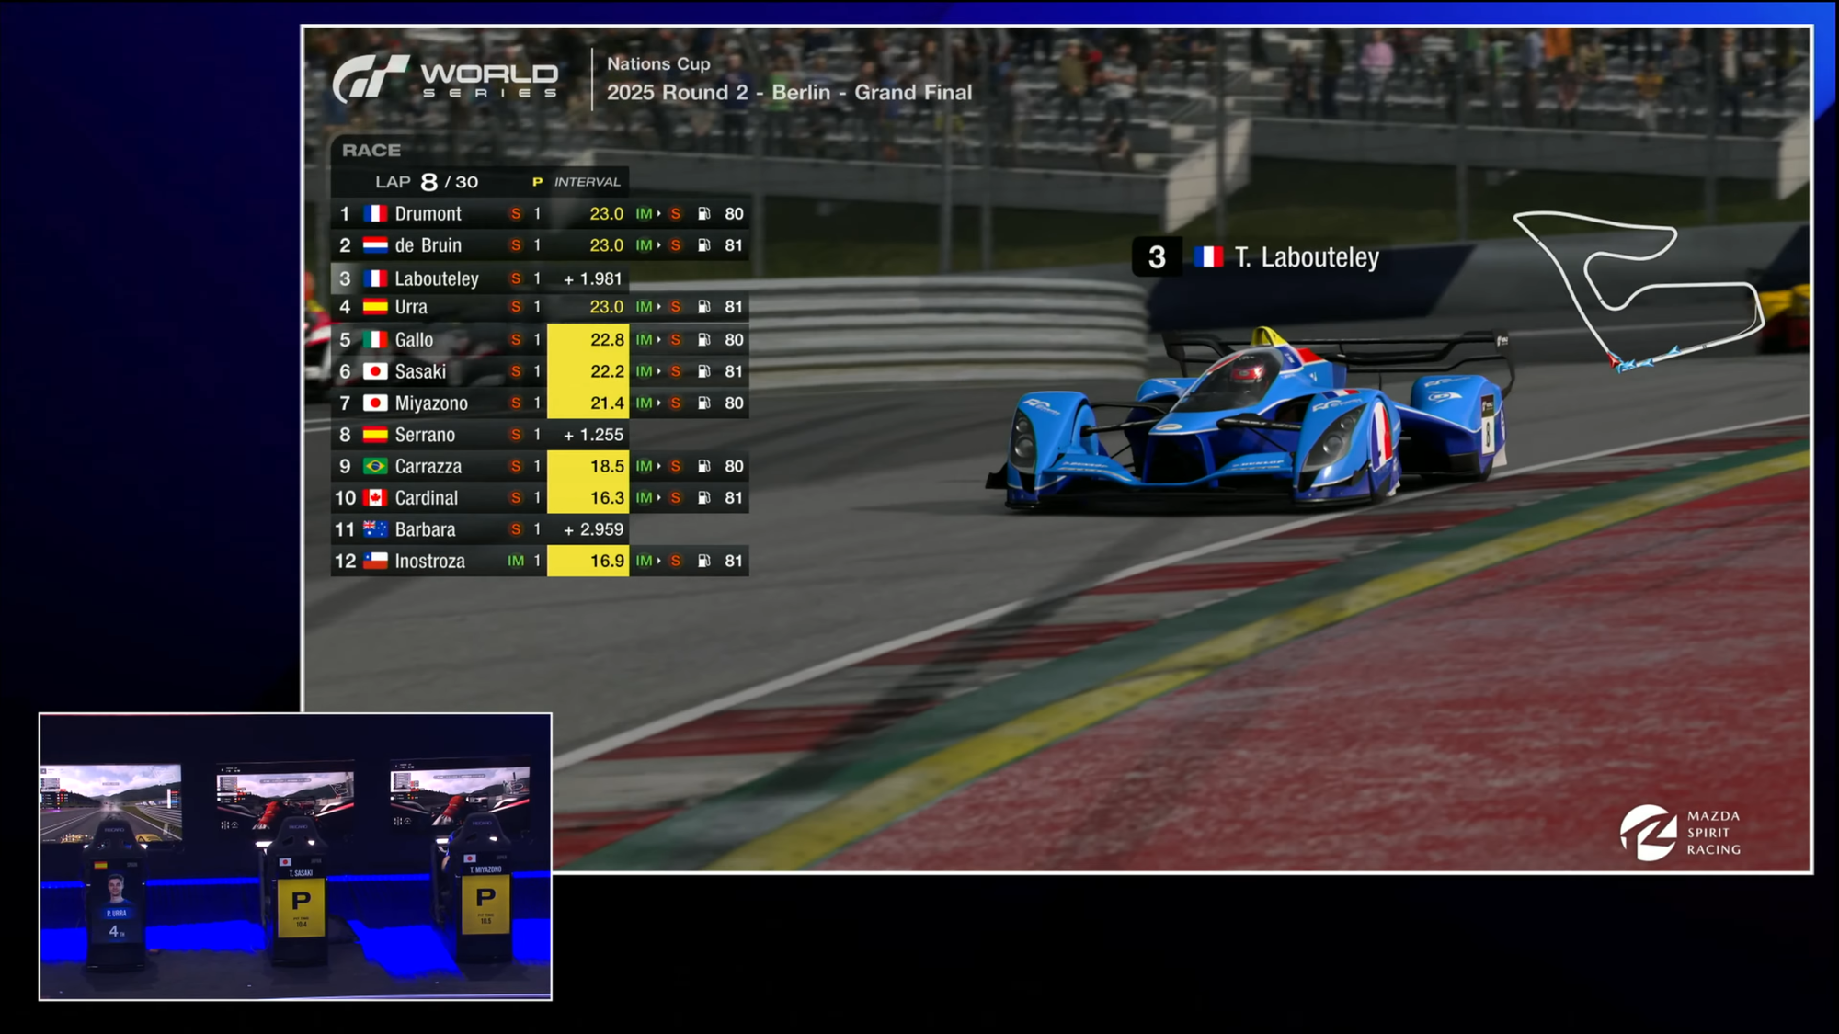
Task: Click the fuel pump icon in Gallo's row
Action: click(704, 340)
